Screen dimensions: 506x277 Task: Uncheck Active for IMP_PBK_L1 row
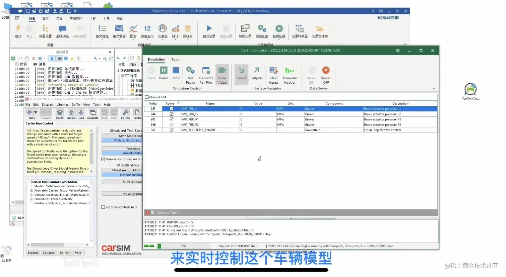coord(172,109)
